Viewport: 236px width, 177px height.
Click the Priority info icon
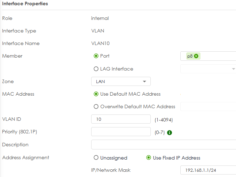170,133
